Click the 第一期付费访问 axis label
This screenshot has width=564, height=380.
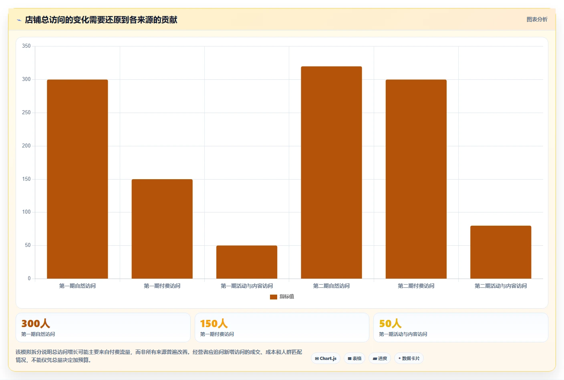(162, 286)
